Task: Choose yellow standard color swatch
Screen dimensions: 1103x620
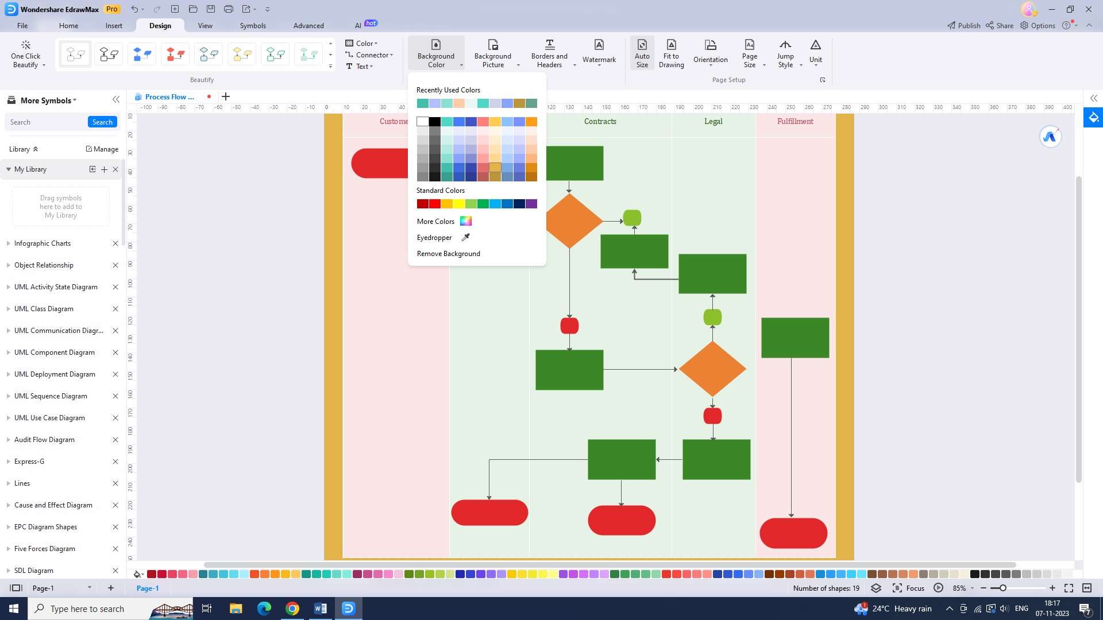Action: pyautogui.click(x=459, y=204)
